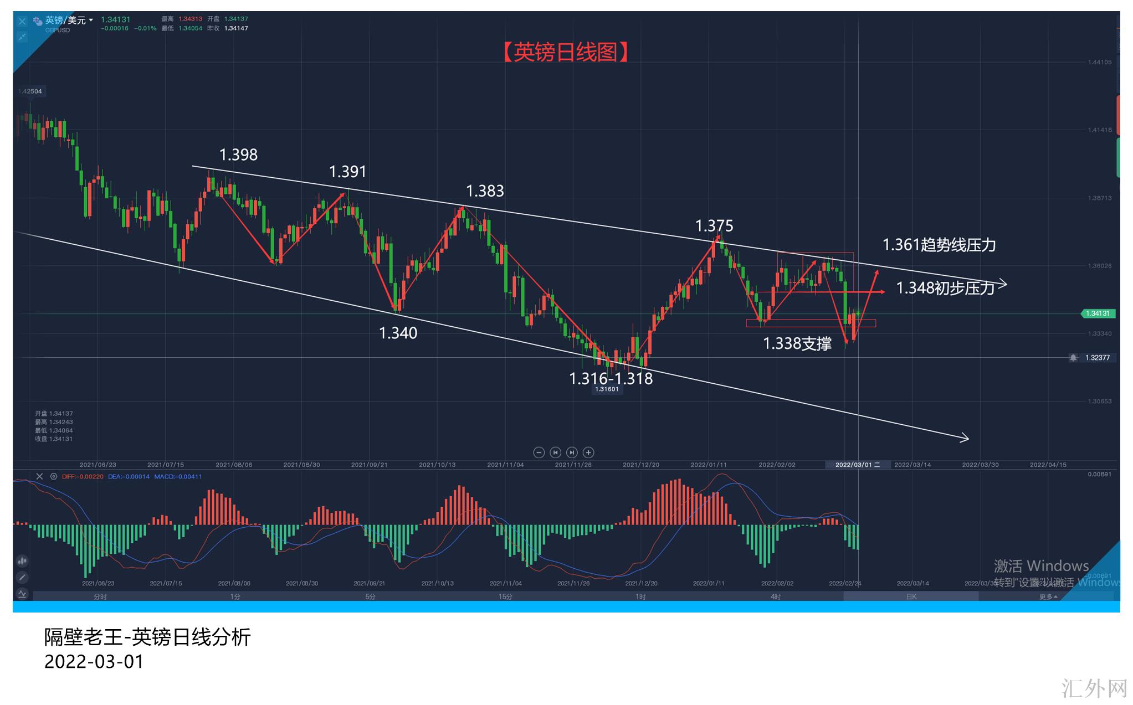This screenshot has height=705, width=1133.
Task: Switch to the 日K timeframe tab
Action: click(x=911, y=596)
